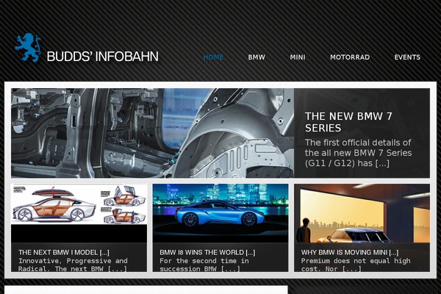
Task: Click the "first official details" excerpt text
Action: point(359,153)
